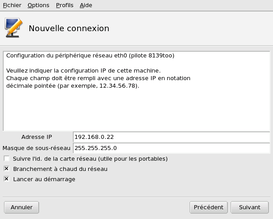Image resolution: width=273 pixels, height=219 pixels.
Task: Click the eth0 device configuration line
Action: (x=90, y=56)
